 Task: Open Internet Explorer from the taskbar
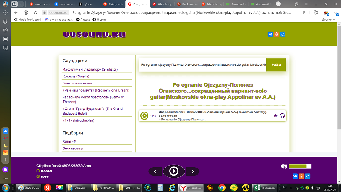(x=172, y=188)
